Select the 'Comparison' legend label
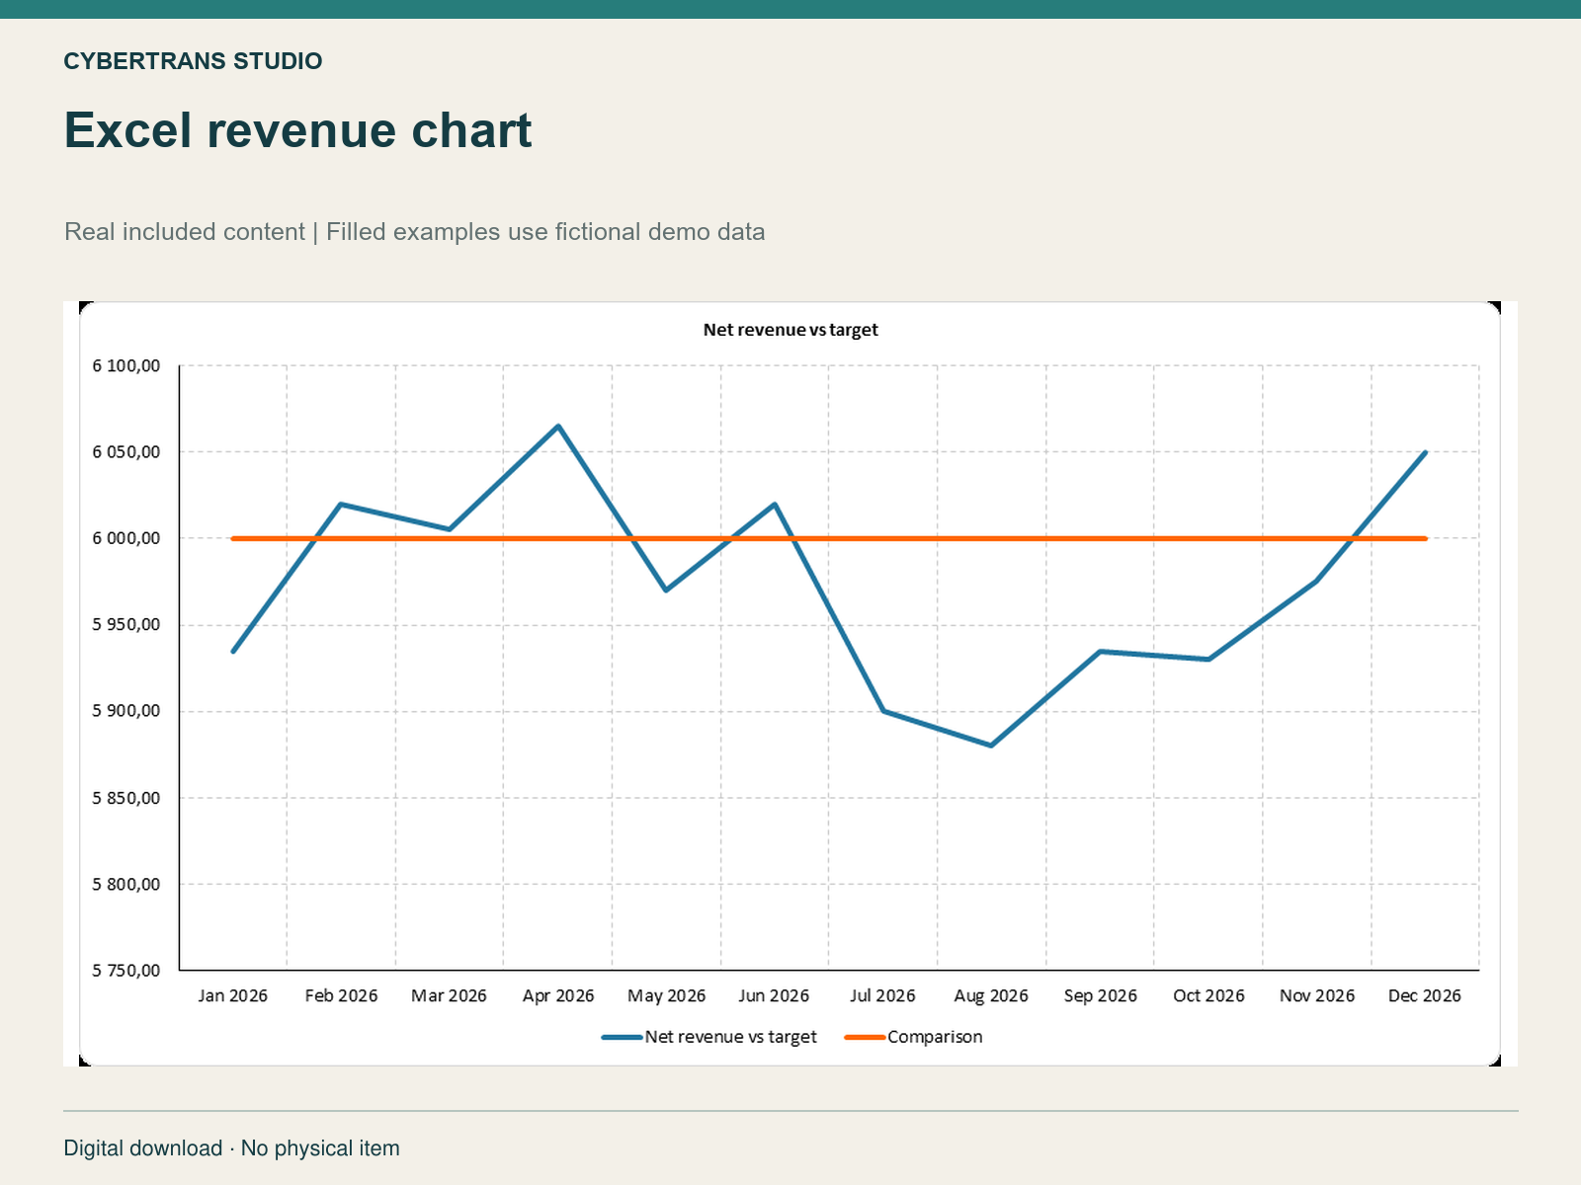Screen dimensions: 1581x1185 (935, 1037)
